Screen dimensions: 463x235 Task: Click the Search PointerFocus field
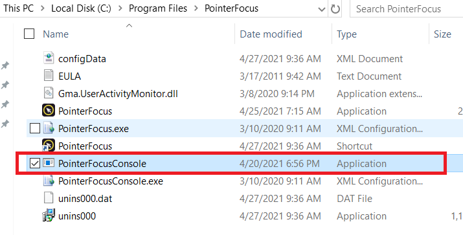[406, 9]
